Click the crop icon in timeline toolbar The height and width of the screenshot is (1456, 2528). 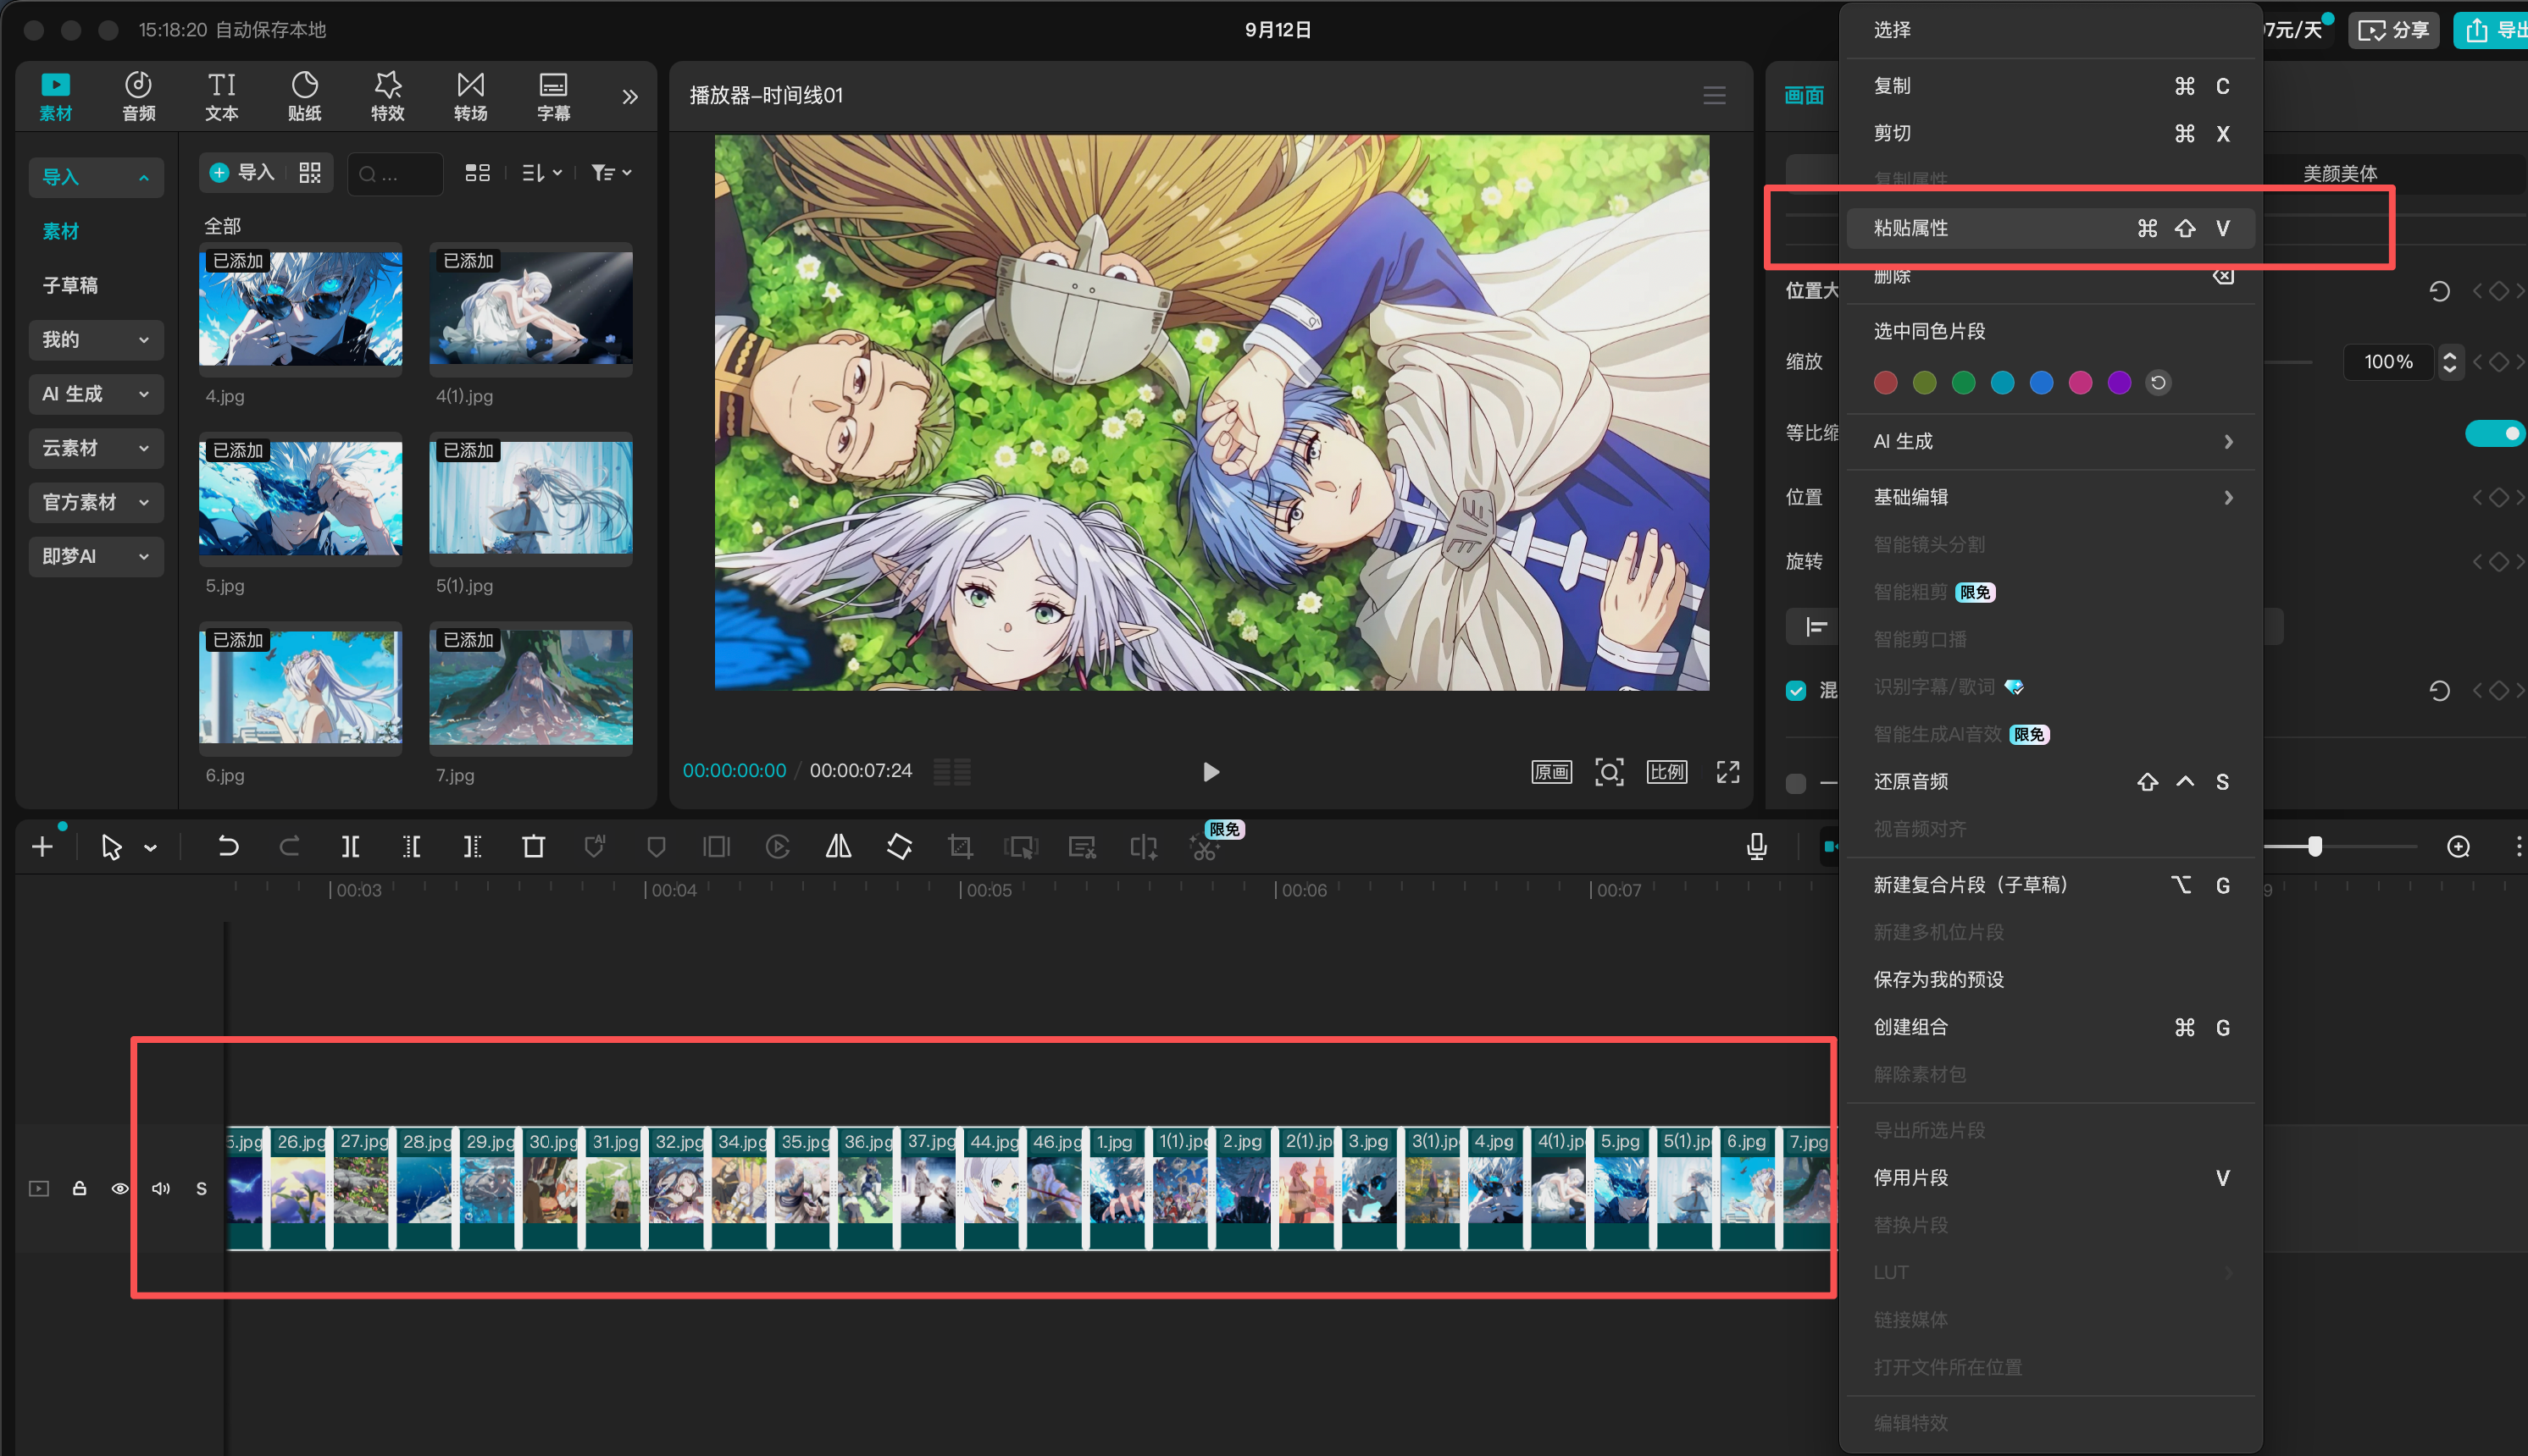click(961, 847)
